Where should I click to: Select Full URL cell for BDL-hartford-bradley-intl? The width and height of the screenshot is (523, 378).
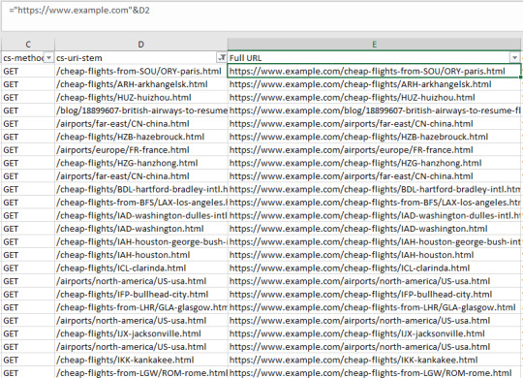374,189
